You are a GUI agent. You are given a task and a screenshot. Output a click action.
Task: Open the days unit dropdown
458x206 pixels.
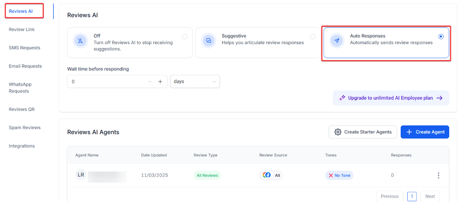pos(195,82)
